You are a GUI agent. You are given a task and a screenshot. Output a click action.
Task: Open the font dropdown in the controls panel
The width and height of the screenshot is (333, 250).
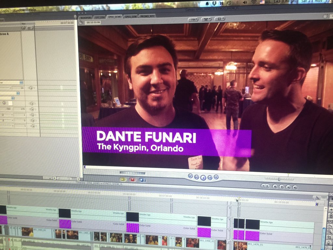click(x=11, y=82)
